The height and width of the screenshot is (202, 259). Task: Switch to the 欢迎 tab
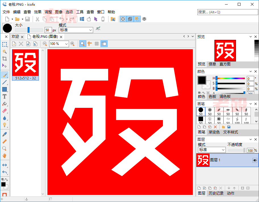point(15,37)
